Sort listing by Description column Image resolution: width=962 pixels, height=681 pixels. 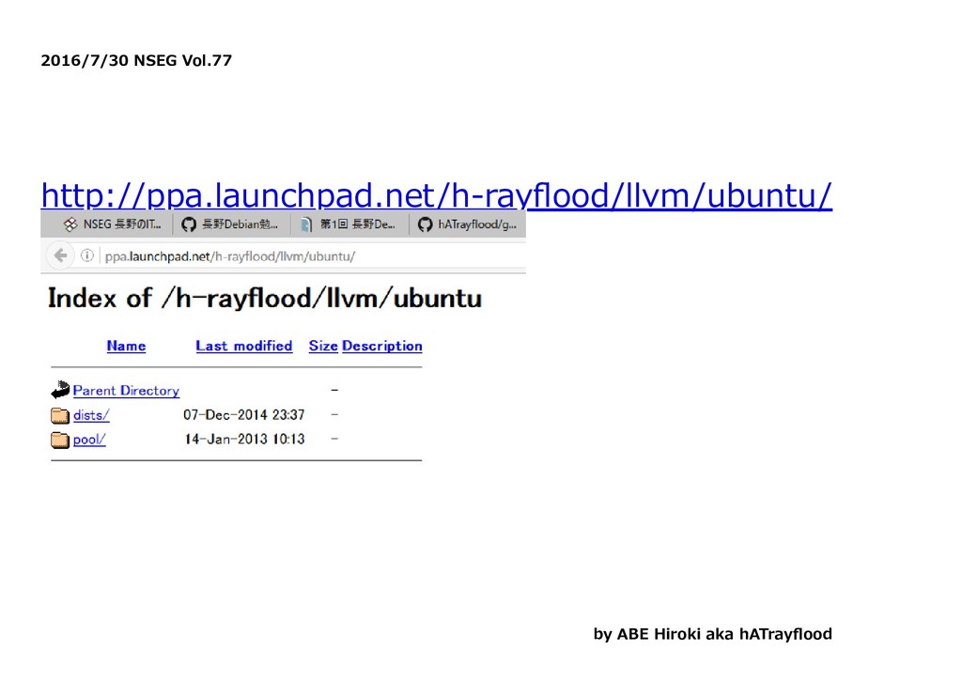[382, 346]
